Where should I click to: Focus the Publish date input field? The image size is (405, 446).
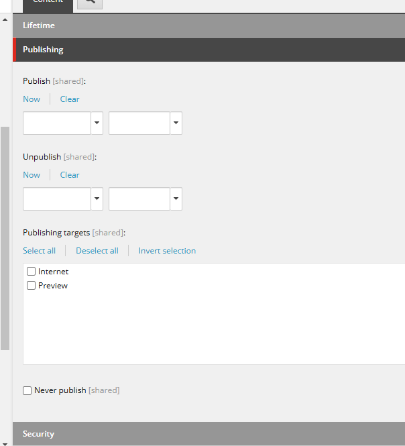(57, 123)
